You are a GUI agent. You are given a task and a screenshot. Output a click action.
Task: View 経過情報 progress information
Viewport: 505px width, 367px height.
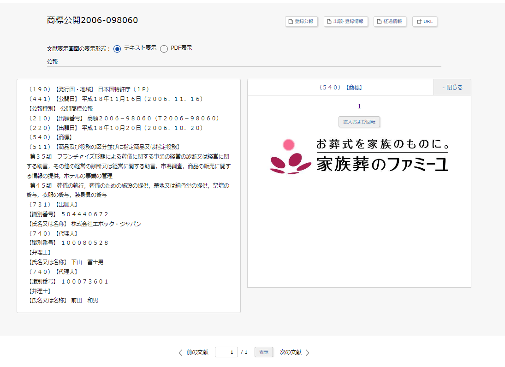390,21
